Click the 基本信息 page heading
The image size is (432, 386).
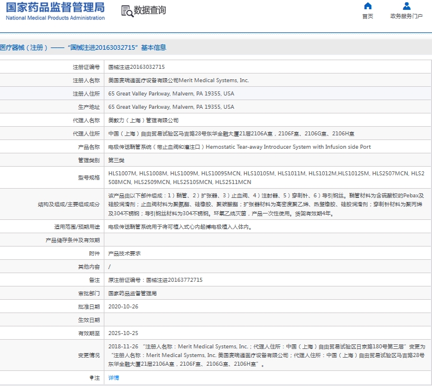[x=83, y=47]
